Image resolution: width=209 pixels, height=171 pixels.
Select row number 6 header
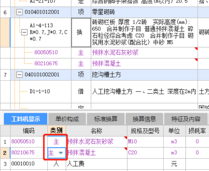coord(5,12)
